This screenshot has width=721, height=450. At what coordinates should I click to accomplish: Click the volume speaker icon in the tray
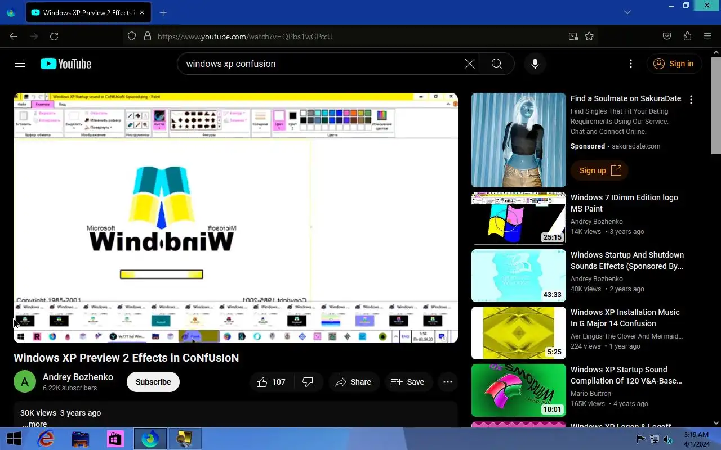point(668,439)
